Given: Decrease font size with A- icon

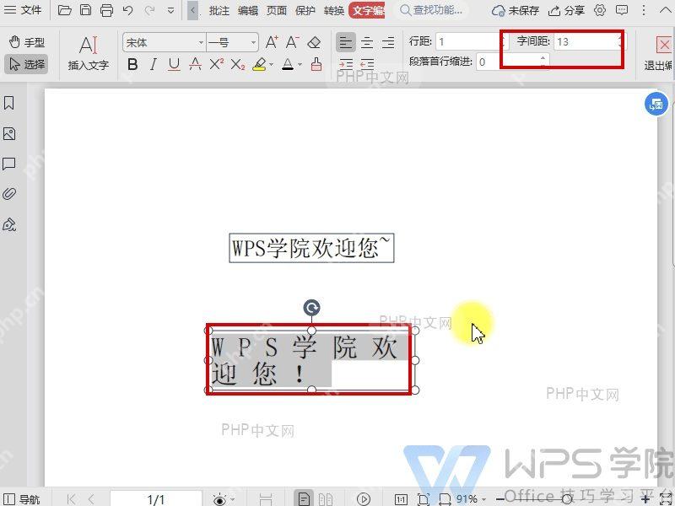Looking at the screenshot, I should coord(292,42).
